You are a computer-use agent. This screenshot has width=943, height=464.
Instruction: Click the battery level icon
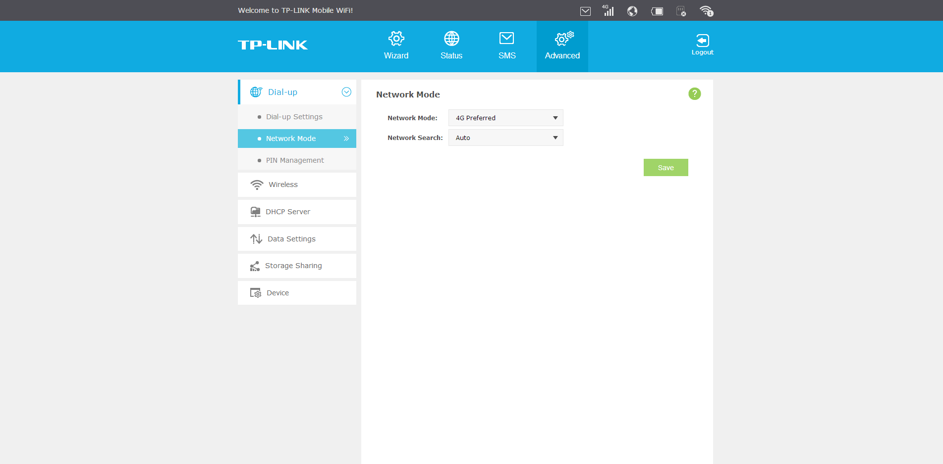coord(657,11)
